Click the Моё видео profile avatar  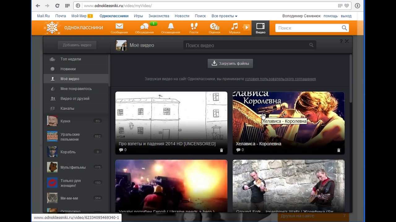121,45
